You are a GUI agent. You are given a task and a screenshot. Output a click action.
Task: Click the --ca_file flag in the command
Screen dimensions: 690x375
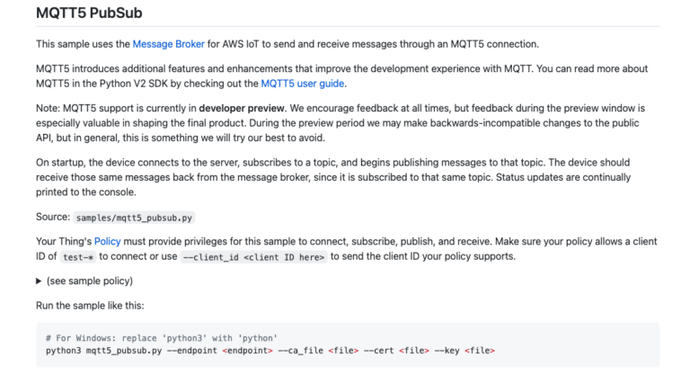point(300,350)
